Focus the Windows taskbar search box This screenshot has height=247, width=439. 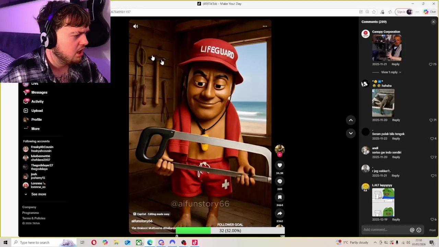pyautogui.click(x=44, y=243)
